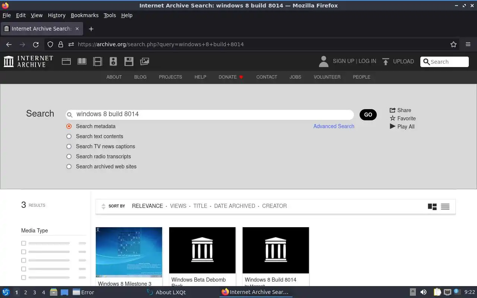This screenshot has height=298, width=477.
Task: Select Search text contents radio button
Action: point(69,136)
